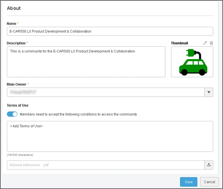
Task: Toggle the Terms of Use switch off
Action: pyautogui.click(x=12, y=114)
